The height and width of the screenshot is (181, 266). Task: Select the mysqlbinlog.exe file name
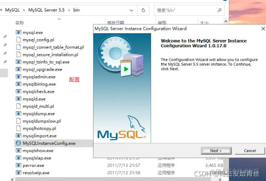39,84
